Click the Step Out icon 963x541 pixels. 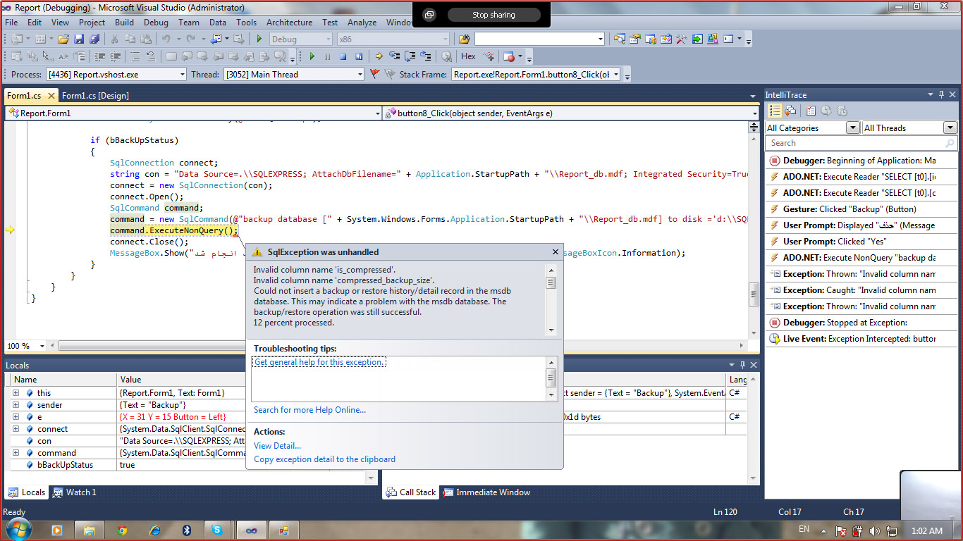tap(425, 56)
